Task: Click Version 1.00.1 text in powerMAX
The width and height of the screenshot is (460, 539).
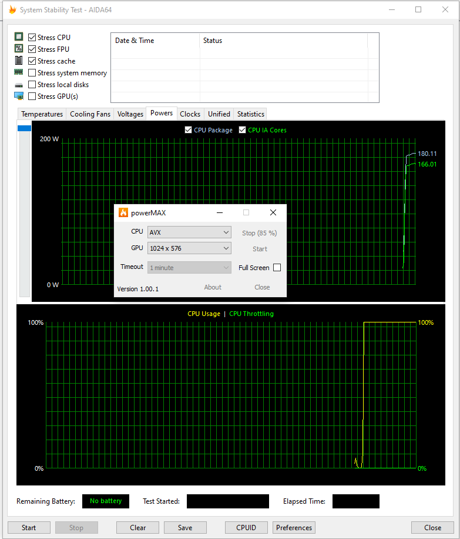Action: pos(138,289)
